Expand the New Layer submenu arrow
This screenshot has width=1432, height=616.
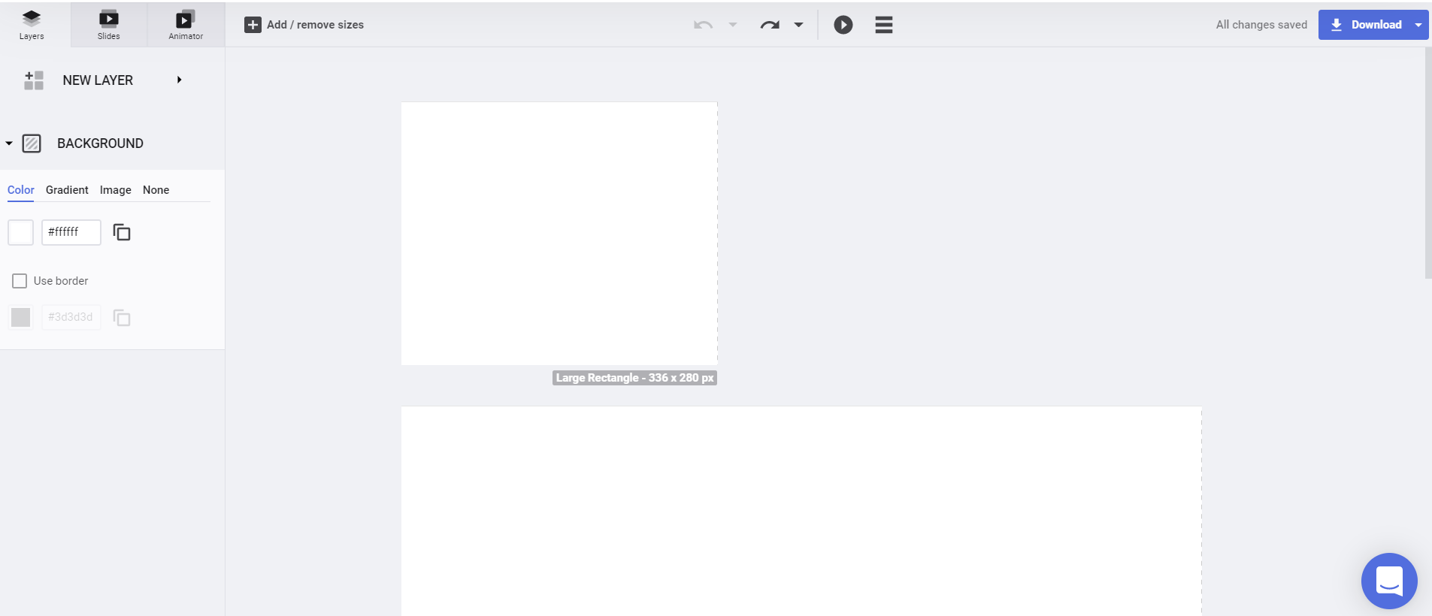click(x=179, y=80)
